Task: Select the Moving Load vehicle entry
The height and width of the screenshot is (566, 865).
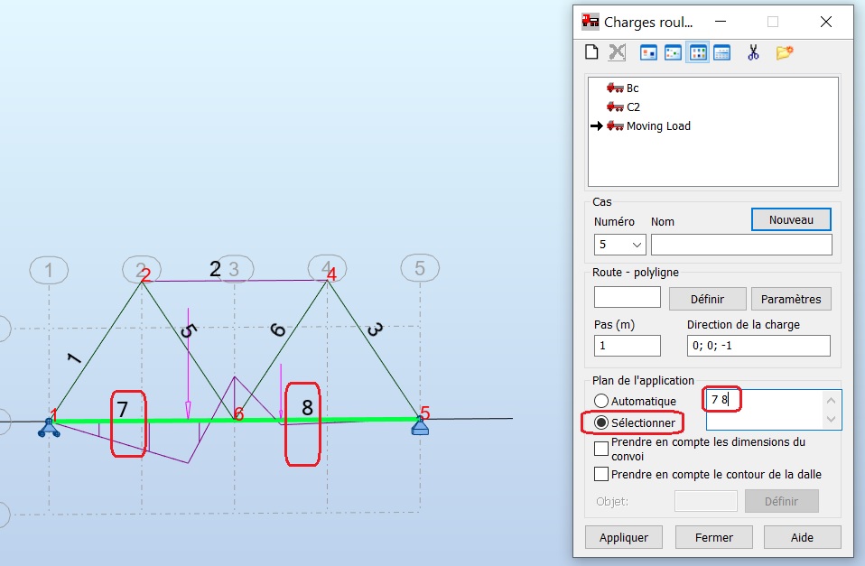Action: coord(658,125)
